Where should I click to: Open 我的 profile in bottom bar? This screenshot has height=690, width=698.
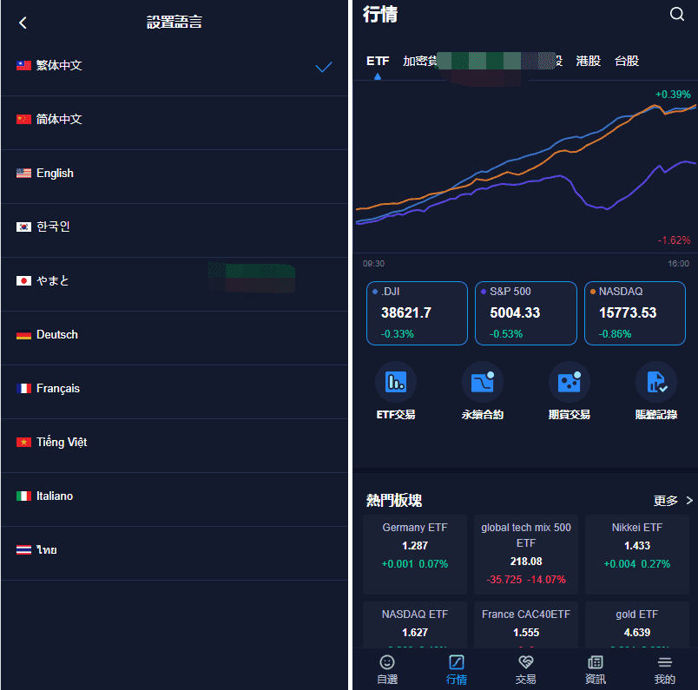(664, 669)
